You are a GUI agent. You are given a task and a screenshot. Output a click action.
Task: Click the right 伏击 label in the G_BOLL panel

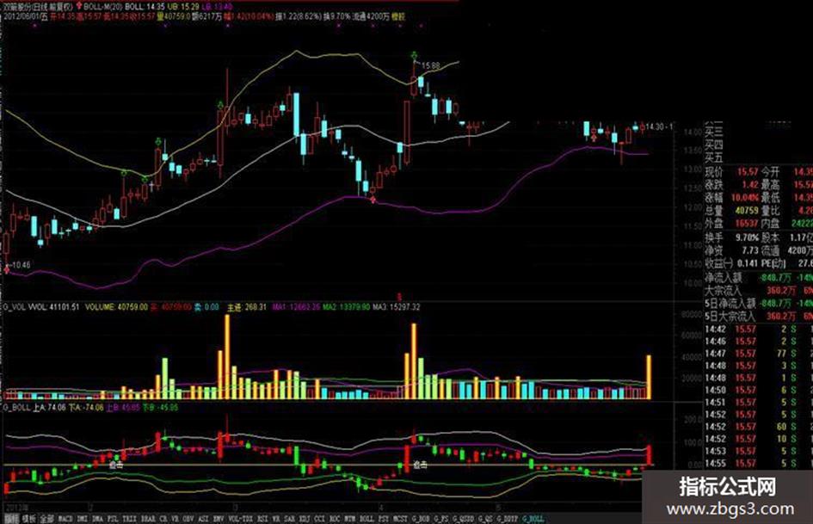tap(420, 465)
